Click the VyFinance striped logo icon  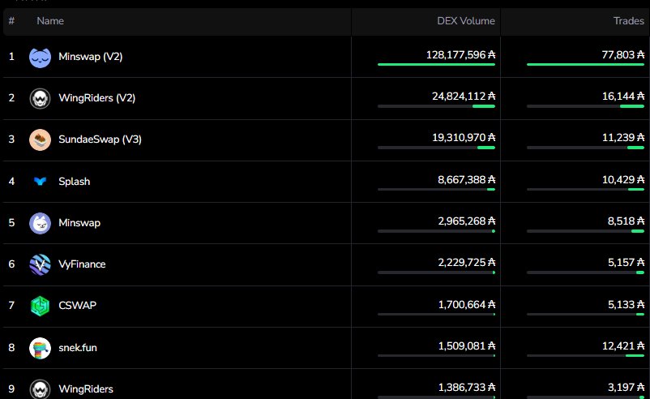point(40,264)
